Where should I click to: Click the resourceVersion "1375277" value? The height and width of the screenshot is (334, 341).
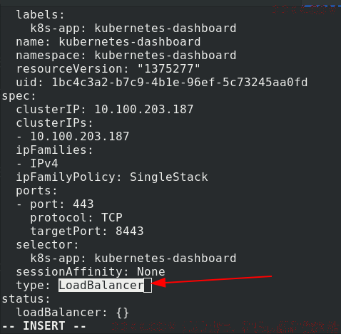pos(168,69)
